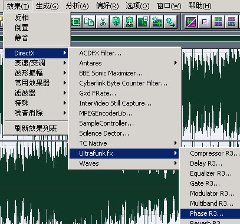Choose 静音 from the effects menu
Image resolution: width=240 pixels, height=224 pixels.
click(37, 38)
